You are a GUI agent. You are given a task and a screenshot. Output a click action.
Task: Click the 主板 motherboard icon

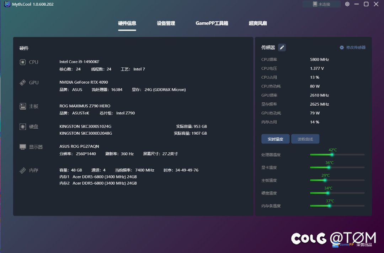22,106
